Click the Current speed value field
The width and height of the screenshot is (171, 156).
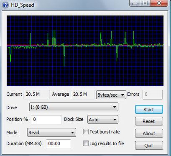(x=36, y=95)
